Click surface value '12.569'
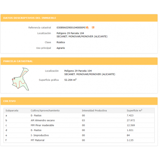The height and width of the screenshot is (160, 160). point(131,125)
